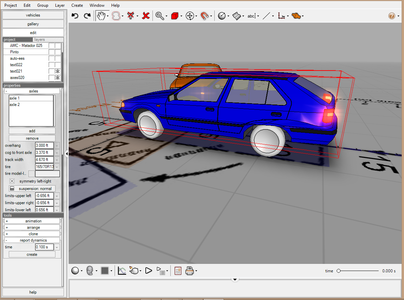Image resolution: width=404 pixels, height=300 pixels.
Task: Collapse the axles section
Action: point(32,91)
